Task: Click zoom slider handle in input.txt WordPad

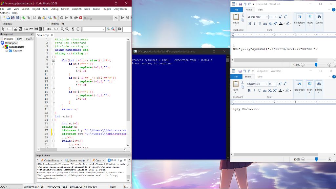Action: click(316, 65)
